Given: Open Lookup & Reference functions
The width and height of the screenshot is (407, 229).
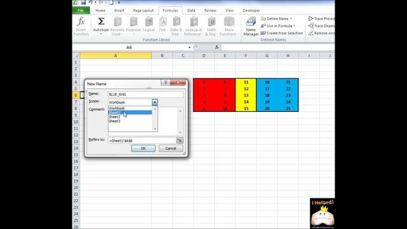Looking at the screenshot, I should coord(193,26).
